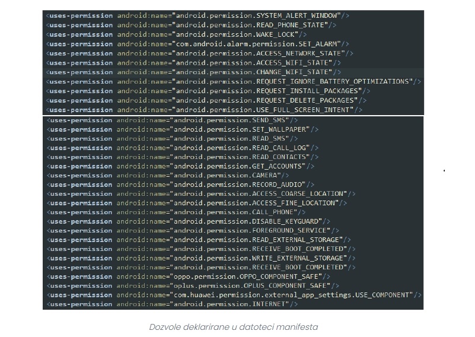Select the CHANGE_WIFI_STATE permission line
Screen dimensions: 475x337
(x=193, y=72)
